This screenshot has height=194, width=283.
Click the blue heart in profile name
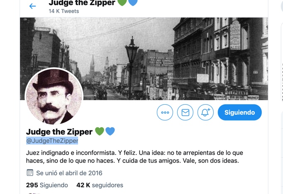tap(110, 131)
